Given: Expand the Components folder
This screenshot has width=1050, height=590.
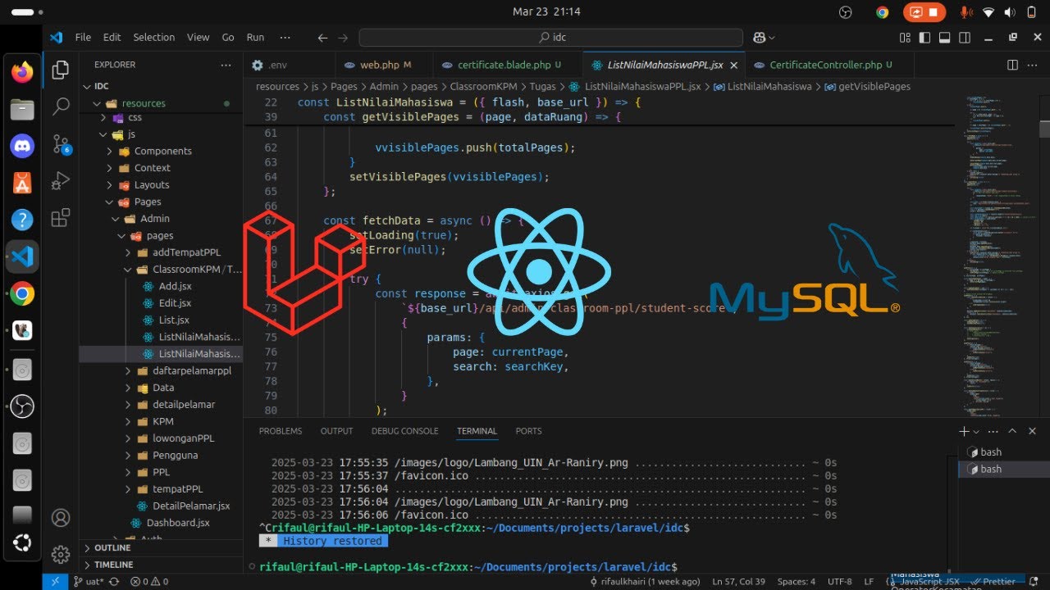Looking at the screenshot, I should click(162, 151).
